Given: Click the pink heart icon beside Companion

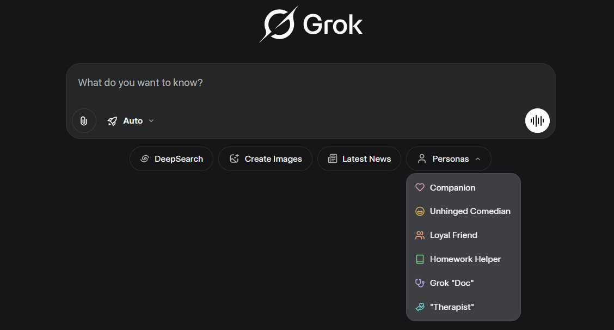Looking at the screenshot, I should [x=420, y=187].
